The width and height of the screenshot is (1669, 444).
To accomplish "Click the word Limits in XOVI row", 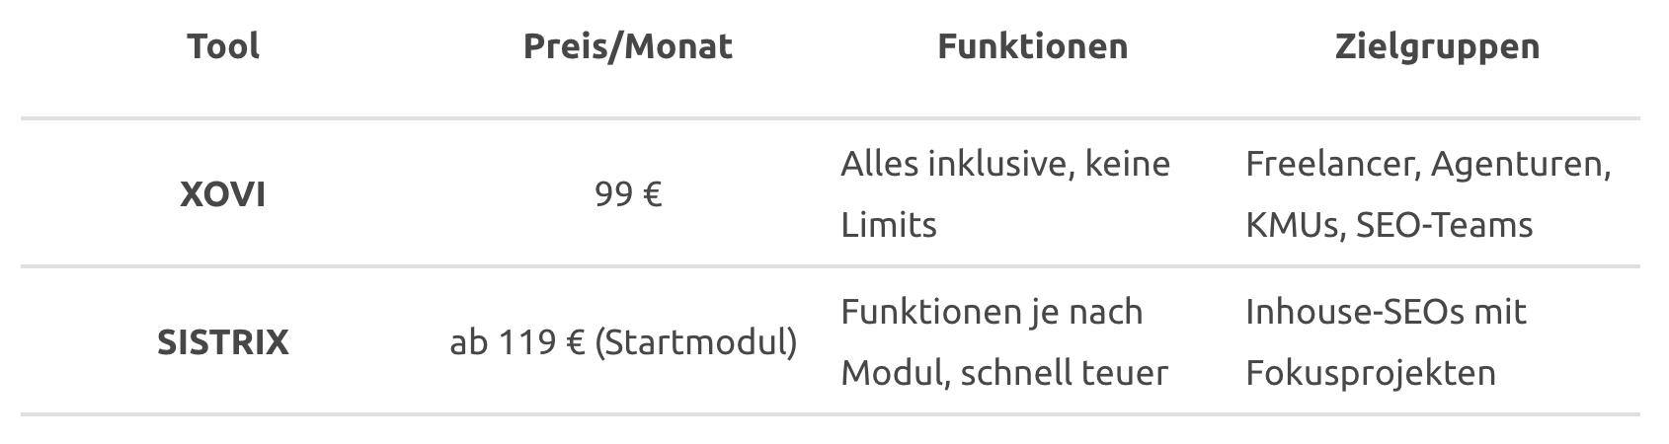I will [889, 224].
